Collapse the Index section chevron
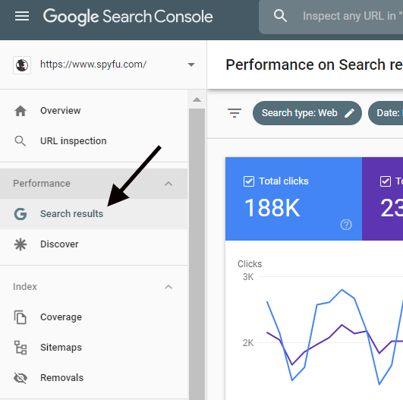This screenshot has width=403, height=400. pyautogui.click(x=168, y=287)
